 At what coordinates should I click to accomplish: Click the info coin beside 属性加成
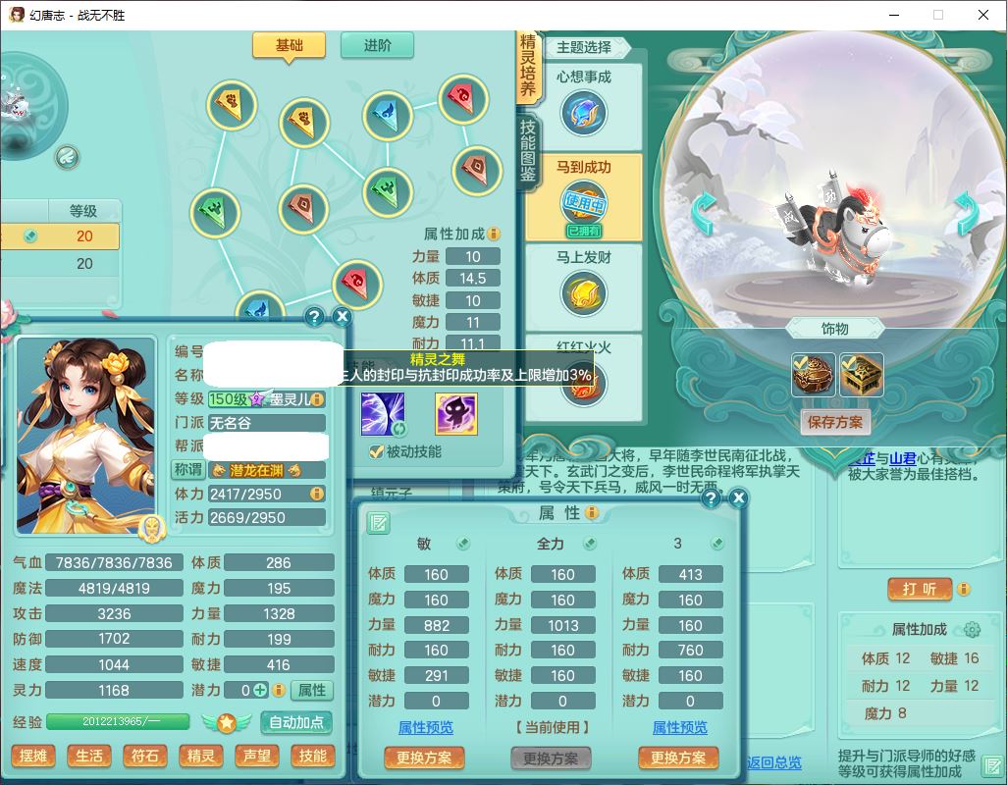494,234
